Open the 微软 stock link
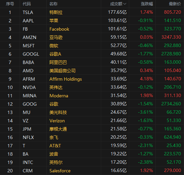Screen dimensions: 184x175 click(x=54, y=46)
